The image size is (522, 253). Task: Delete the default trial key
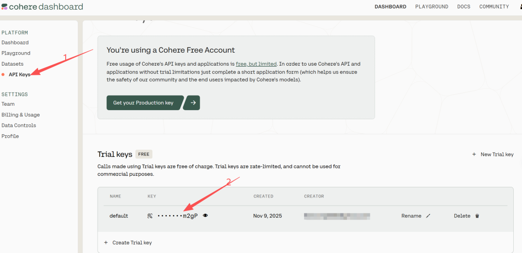click(462, 216)
